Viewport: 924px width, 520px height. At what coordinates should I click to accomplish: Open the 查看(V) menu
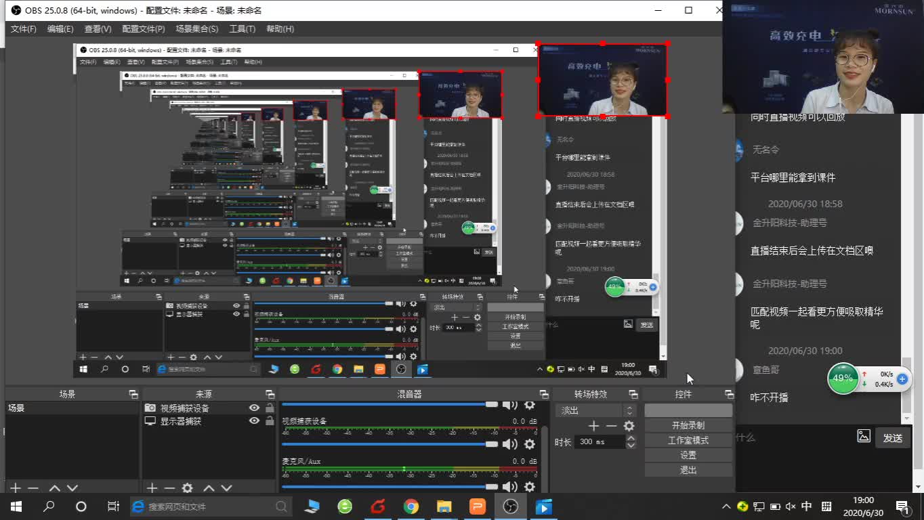[98, 29]
